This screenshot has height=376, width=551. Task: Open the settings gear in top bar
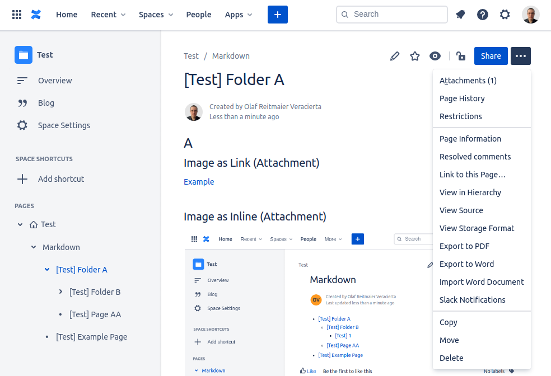coord(505,15)
